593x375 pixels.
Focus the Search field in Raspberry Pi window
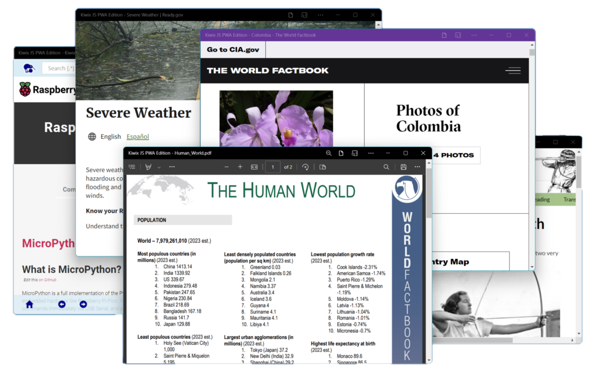[x=58, y=68]
